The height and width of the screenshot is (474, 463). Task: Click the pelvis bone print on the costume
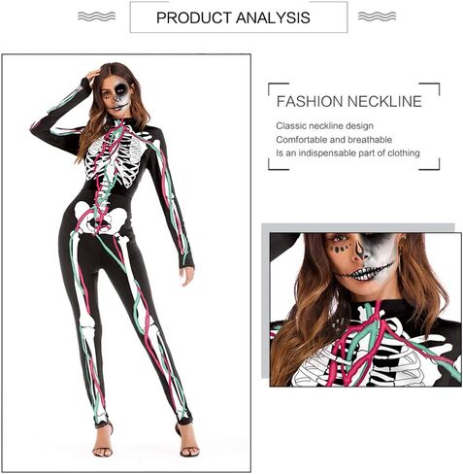tap(100, 219)
